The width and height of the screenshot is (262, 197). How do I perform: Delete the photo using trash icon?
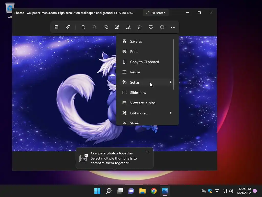(139, 27)
